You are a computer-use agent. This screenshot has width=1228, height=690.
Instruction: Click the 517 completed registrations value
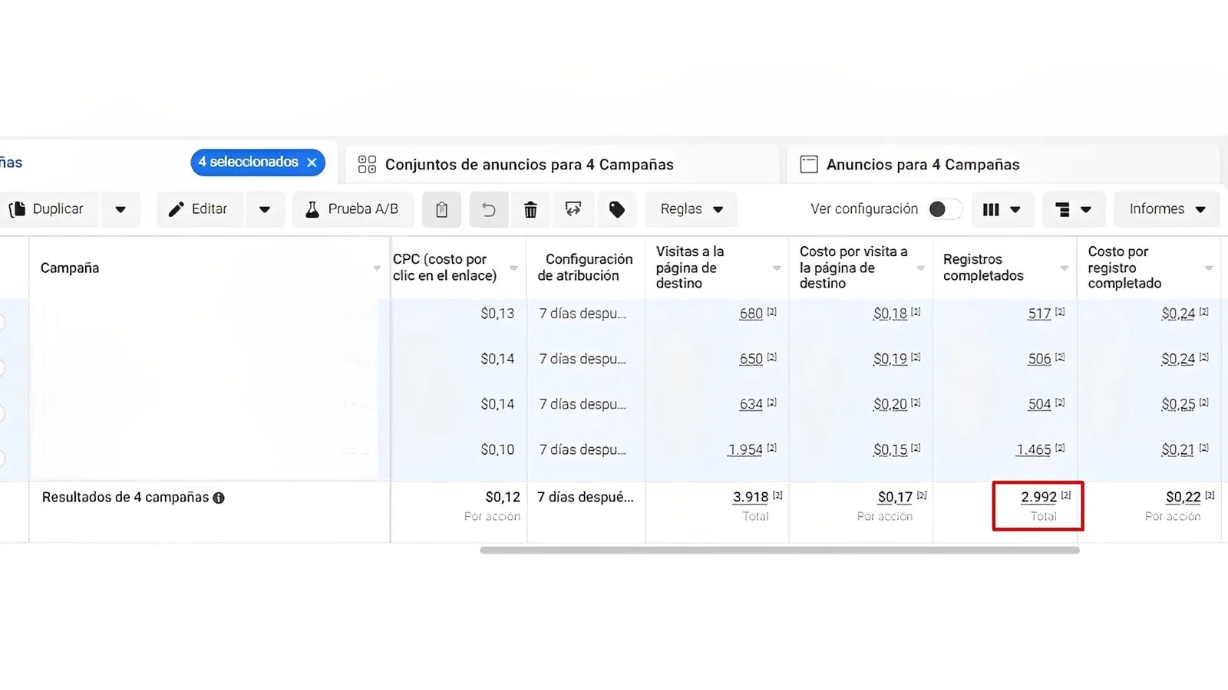coord(1040,314)
